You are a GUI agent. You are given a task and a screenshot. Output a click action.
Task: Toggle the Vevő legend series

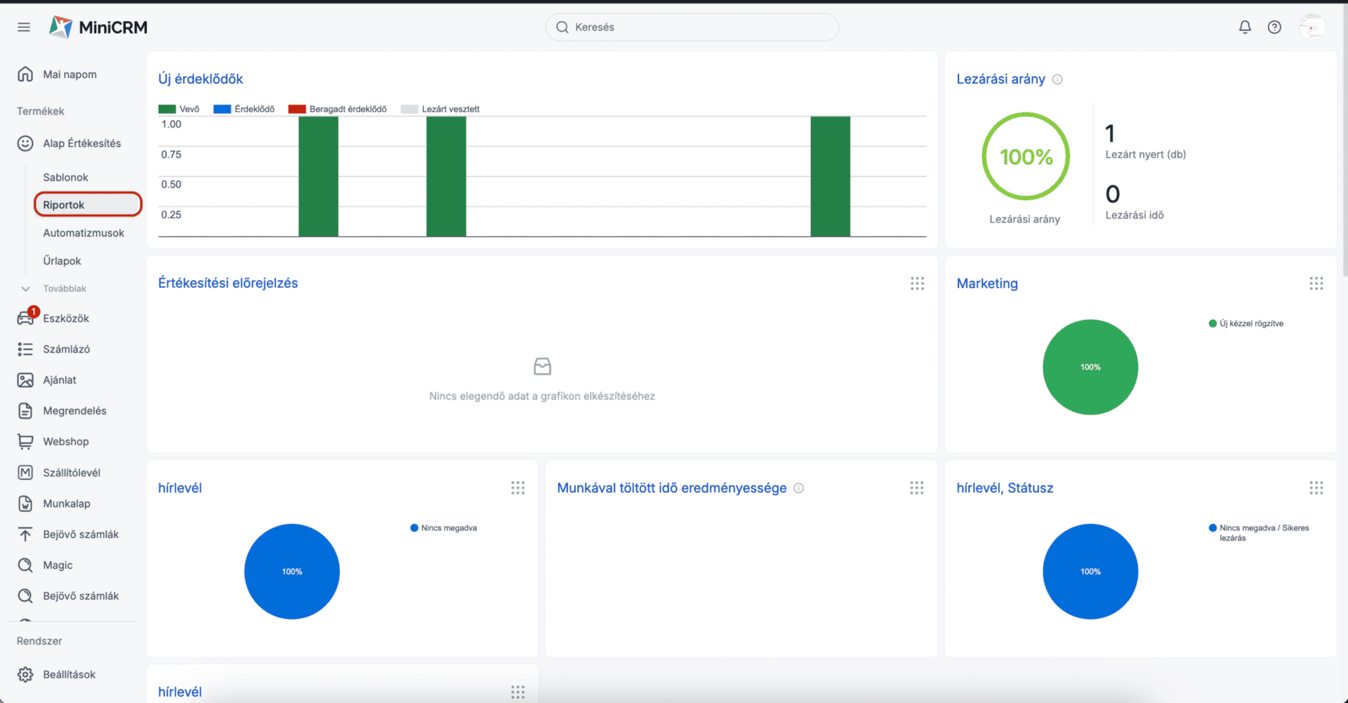[179, 110]
